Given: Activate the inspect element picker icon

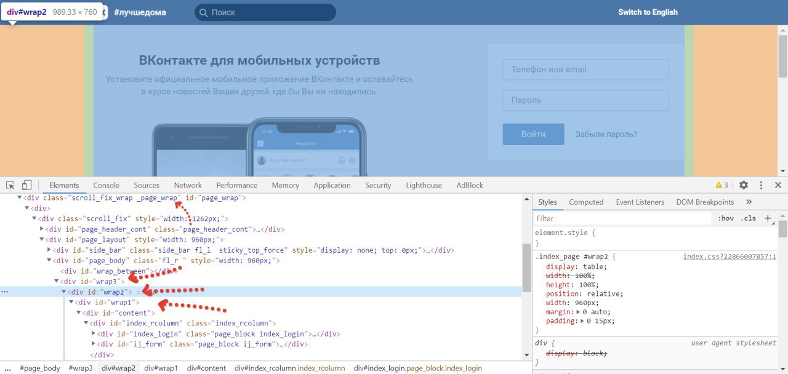Looking at the screenshot, I should 10,185.
